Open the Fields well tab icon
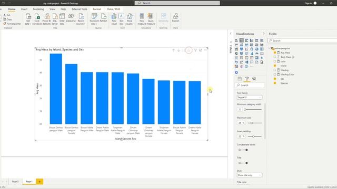Screen dimensions: 337x189 [240, 79]
